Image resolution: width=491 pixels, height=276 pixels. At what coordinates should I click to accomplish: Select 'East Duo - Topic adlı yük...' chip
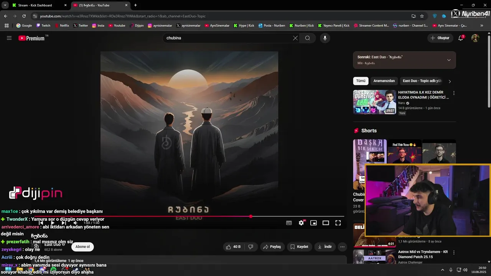[422, 81]
